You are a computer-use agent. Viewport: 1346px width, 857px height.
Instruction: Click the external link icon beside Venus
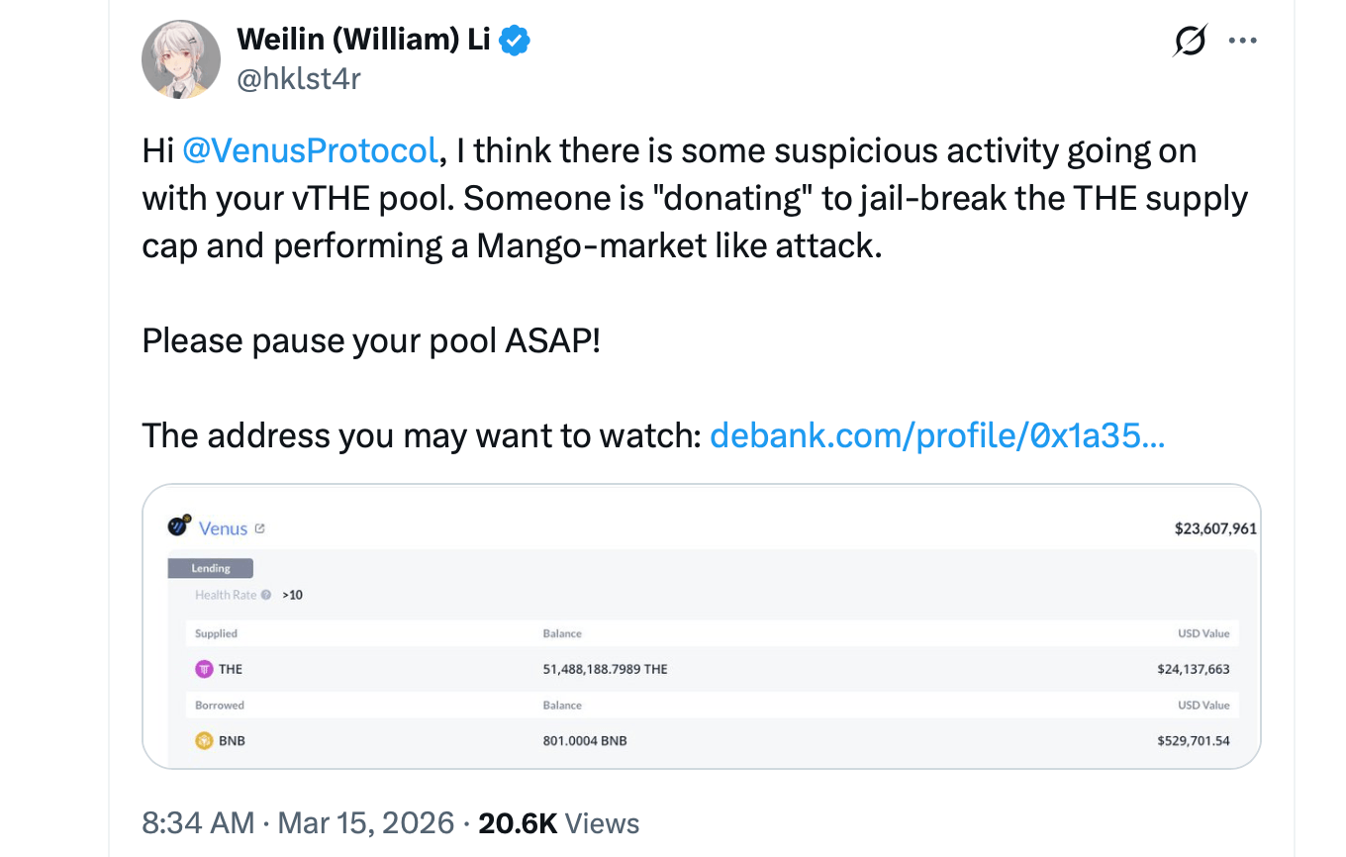click(x=260, y=528)
